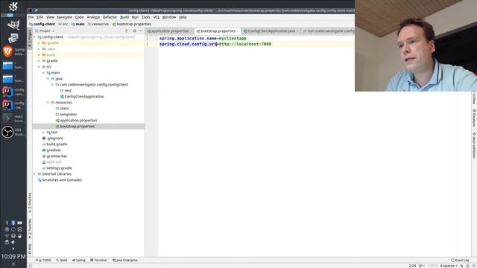The image size is (477, 268).
Task: Open the Window menu
Action: point(169,17)
